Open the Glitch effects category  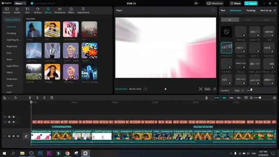point(10,72)
